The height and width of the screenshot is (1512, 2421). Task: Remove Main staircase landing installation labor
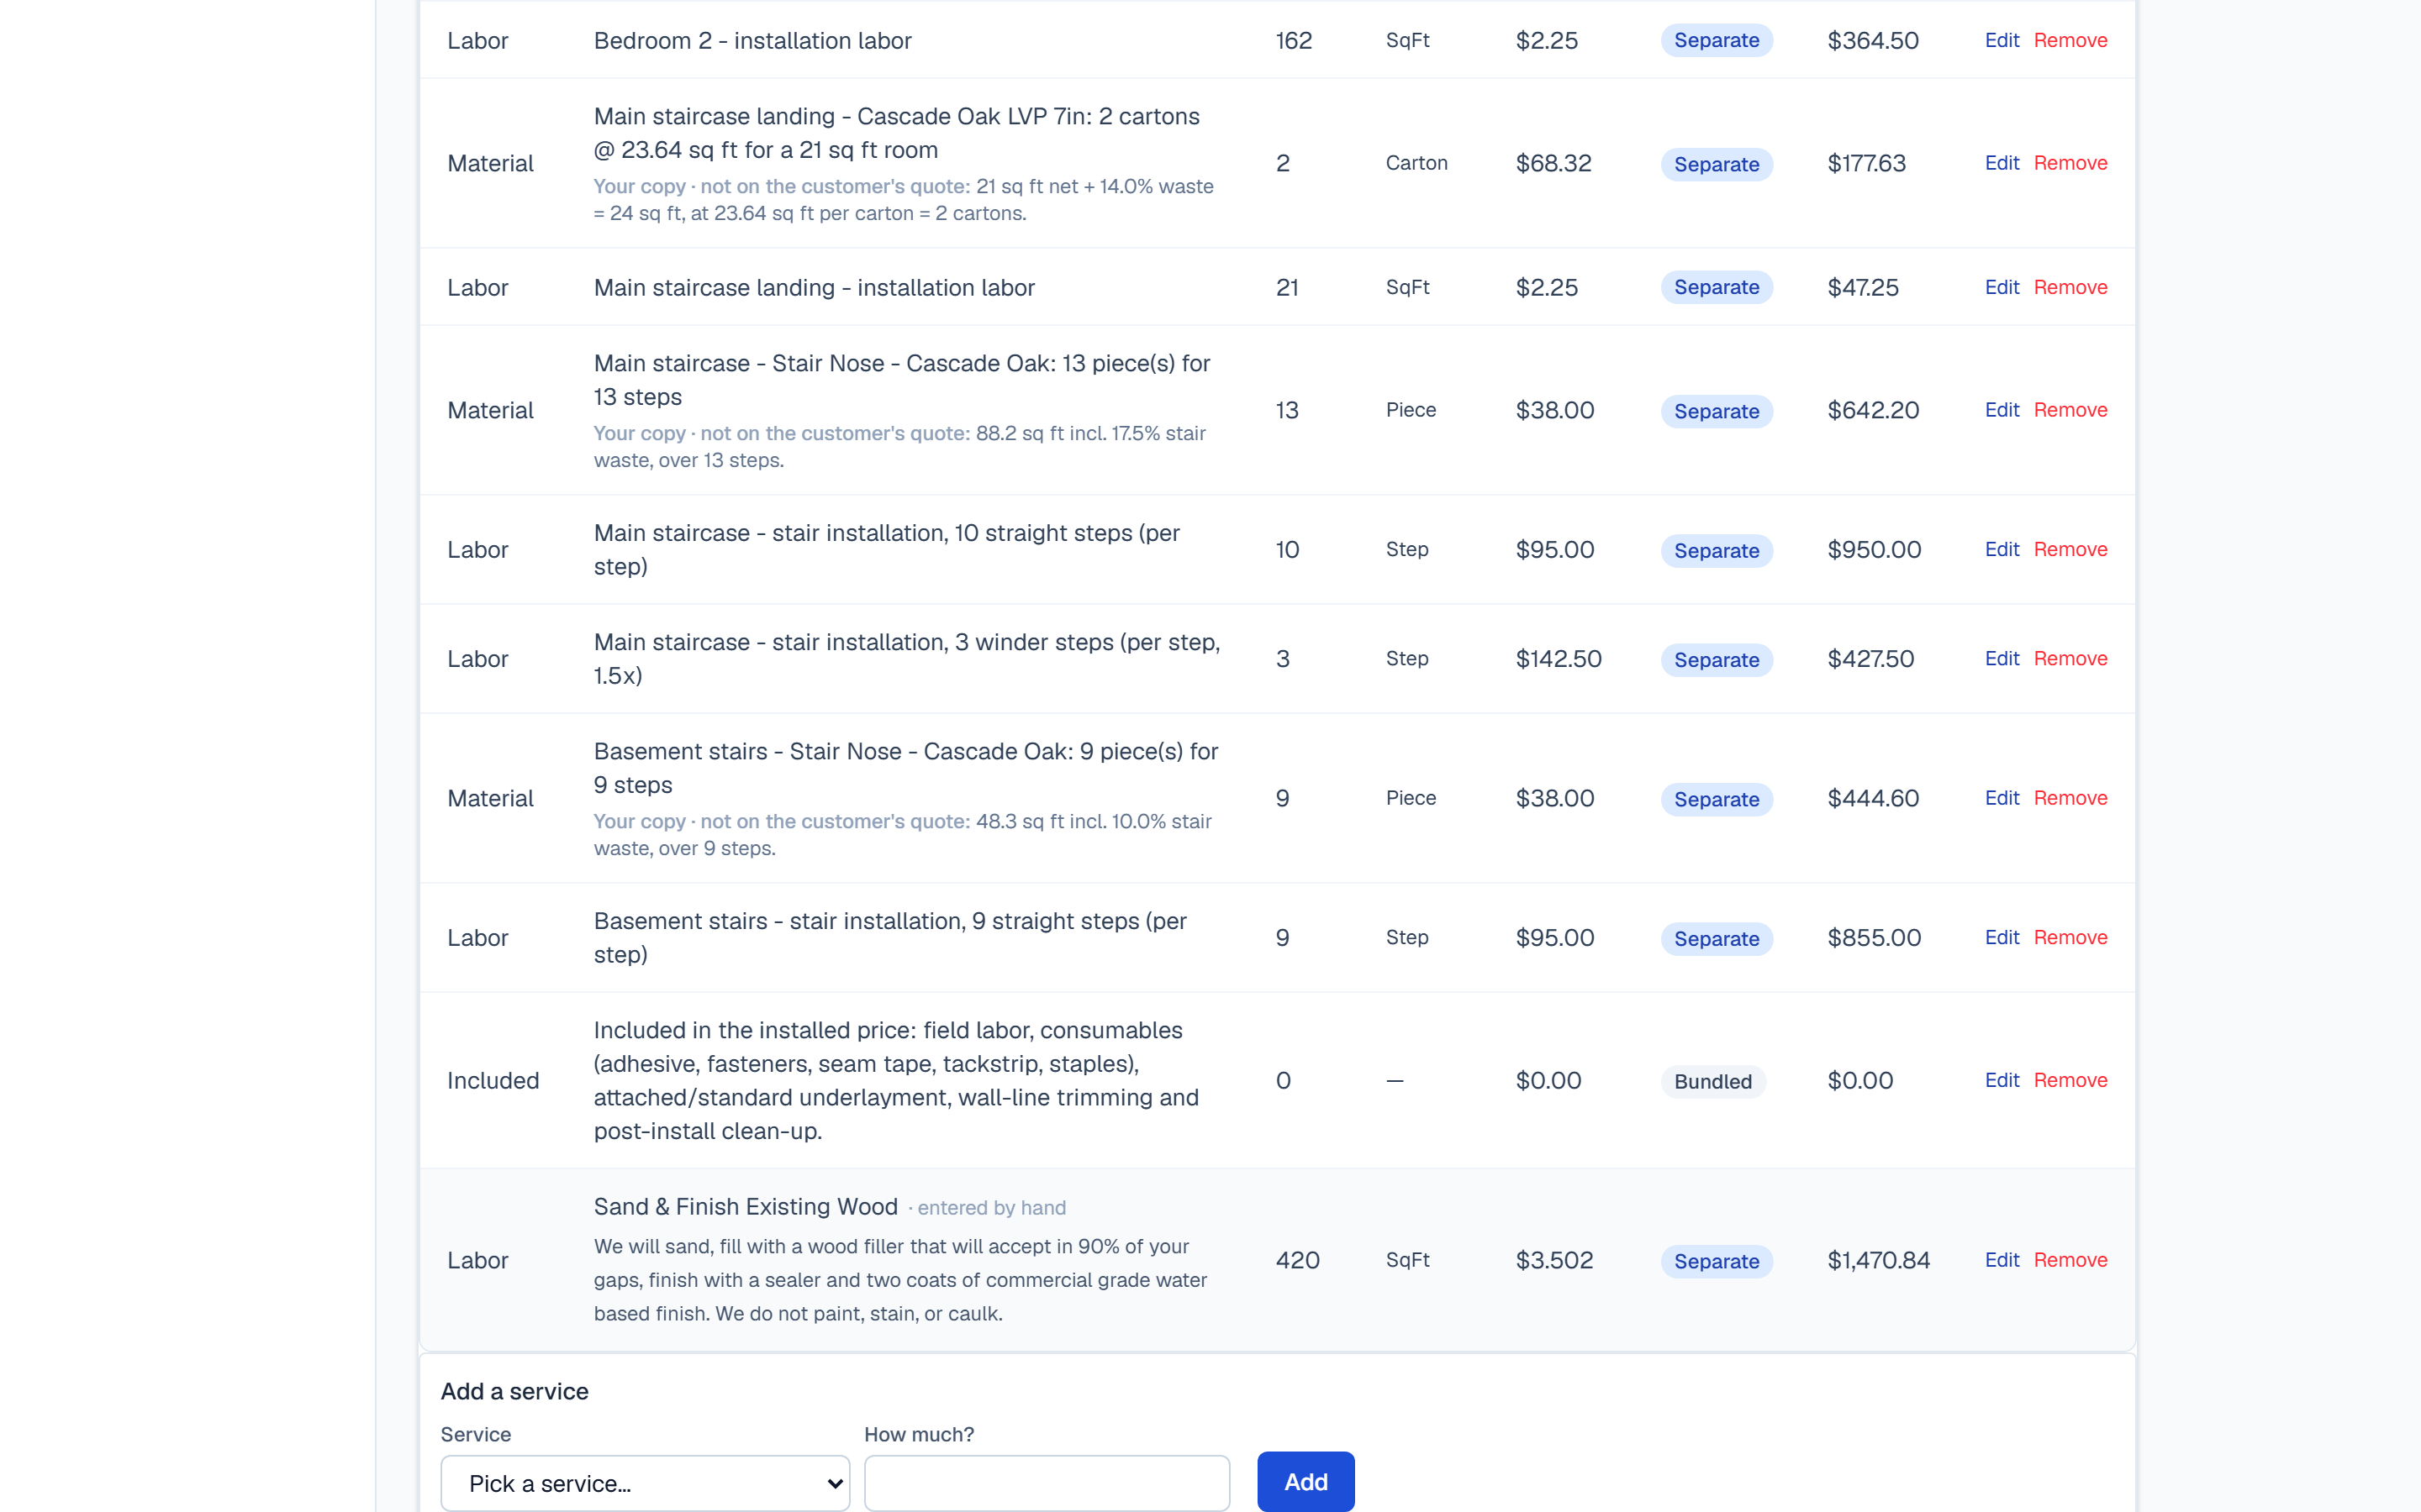[2070, 288]
